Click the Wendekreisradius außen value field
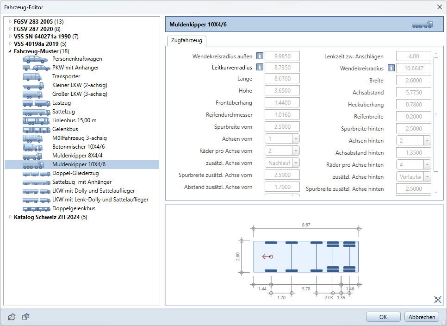Image resolution: width=447 pixels, height=326 pixels. pyautogui.click(x=282, y=56)
